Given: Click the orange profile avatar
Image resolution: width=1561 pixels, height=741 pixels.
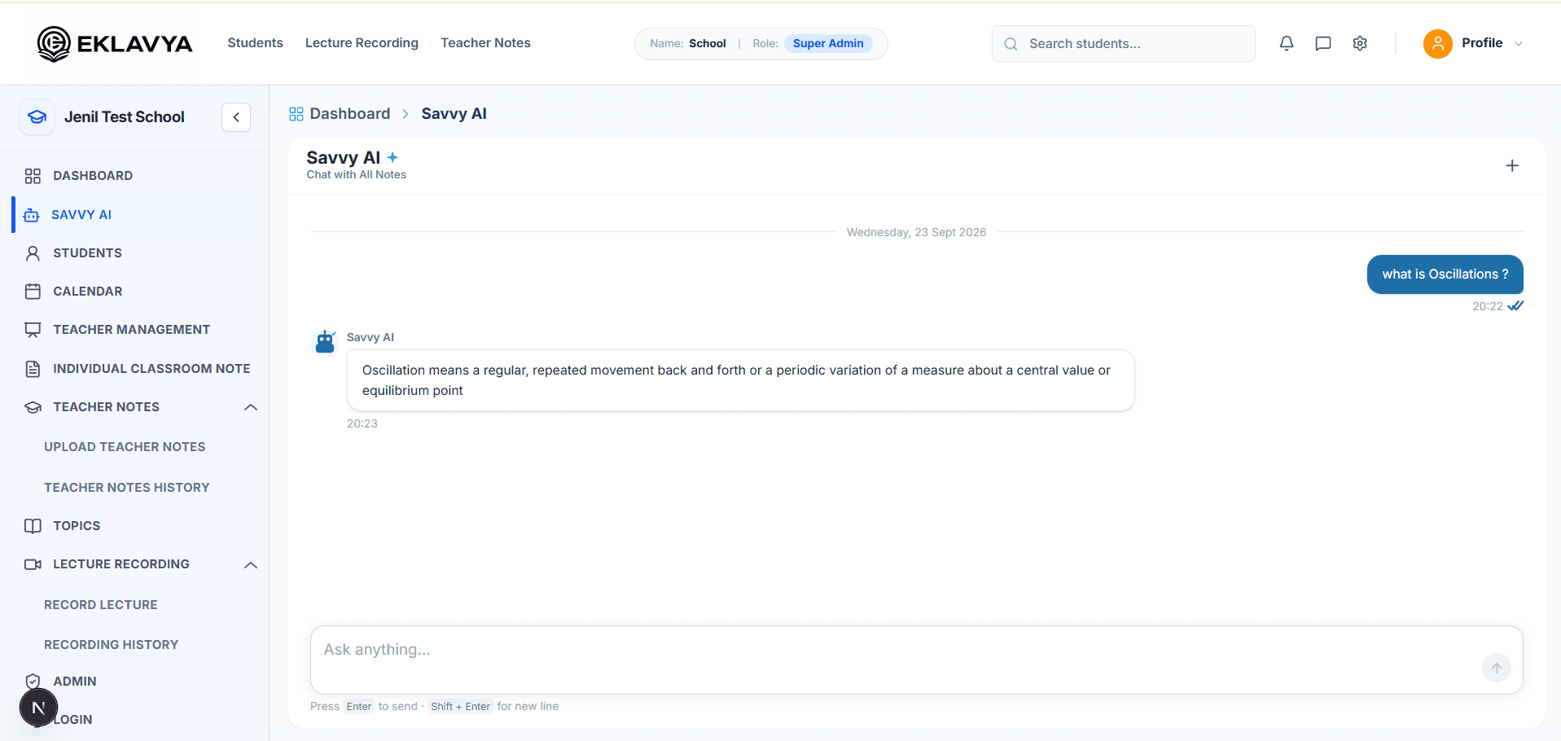Looking at the screenshot, I should tap(1438, 43).
